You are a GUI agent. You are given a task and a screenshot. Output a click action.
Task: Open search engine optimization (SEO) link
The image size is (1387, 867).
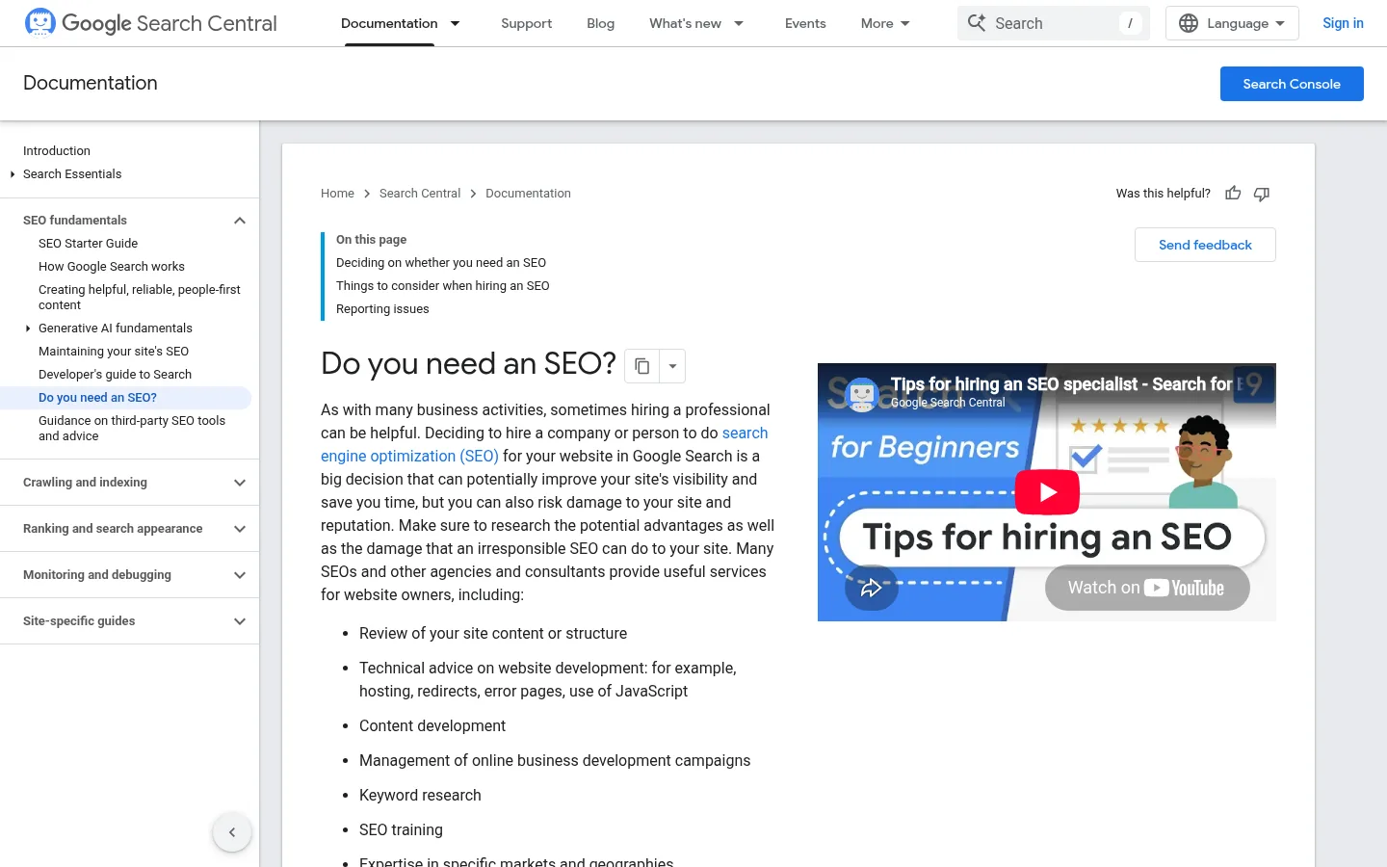coord(544,445)
